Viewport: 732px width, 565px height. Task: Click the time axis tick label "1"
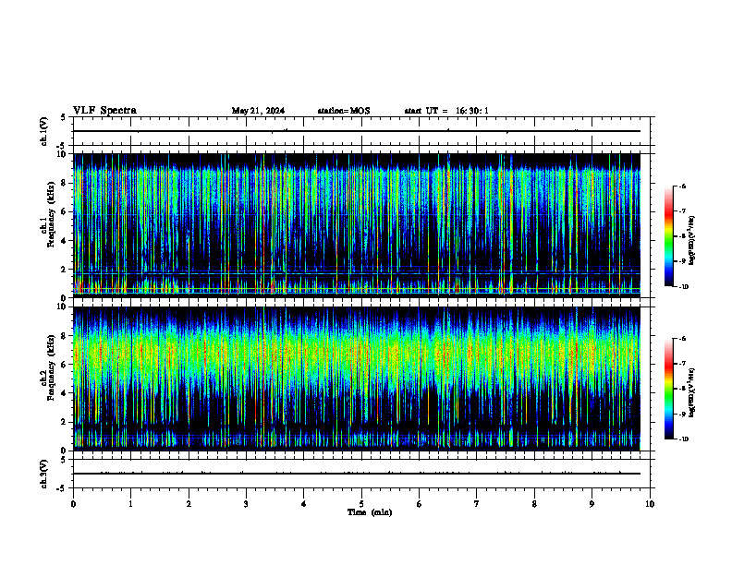coord(130,504)
